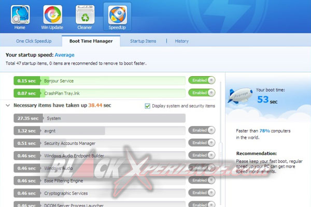Toggle Base Filtering Engine Enabled switch
Viewport: 311px width, 207px height.
coord(202,180)
